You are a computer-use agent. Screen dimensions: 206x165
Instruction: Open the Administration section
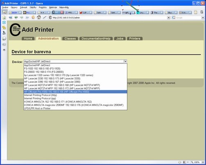48,38
